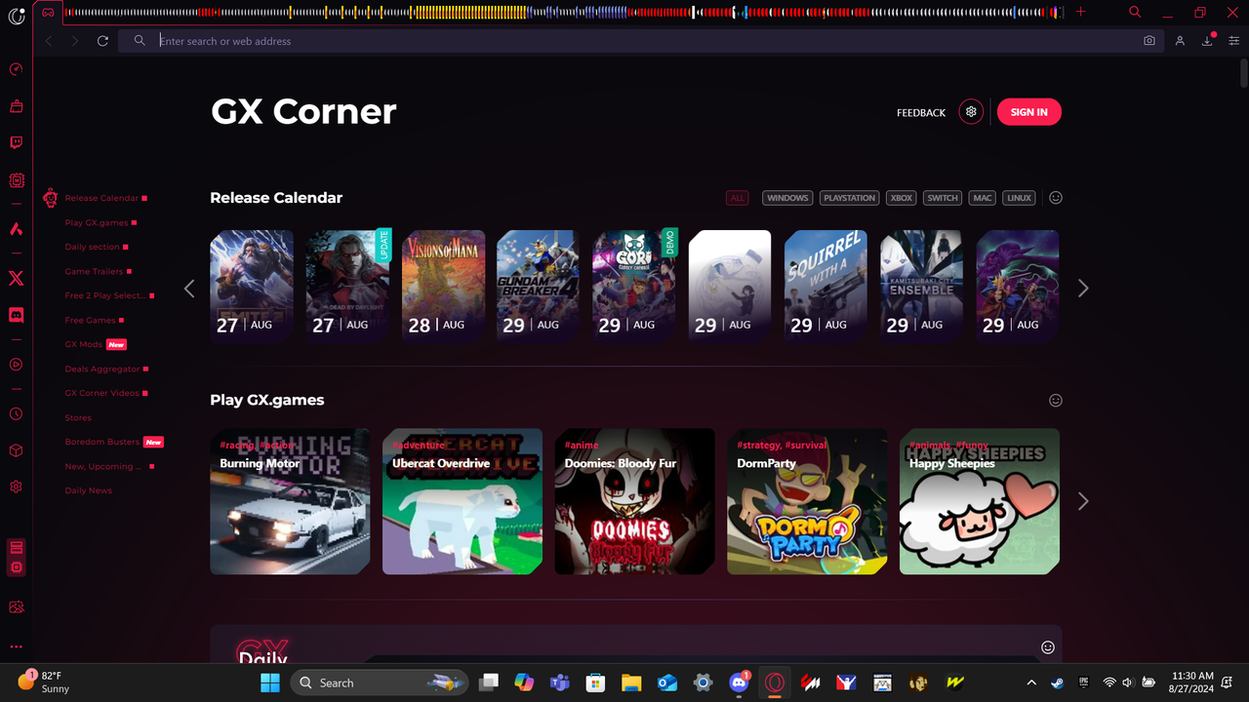Open the Player sidebar icon
The width and height of the screenshot is (1249, 702).
pos(16,365)
